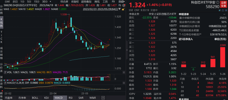Click the 5-25 net inflow bar 941
The image size is (228, 100).
coord(213,63)
